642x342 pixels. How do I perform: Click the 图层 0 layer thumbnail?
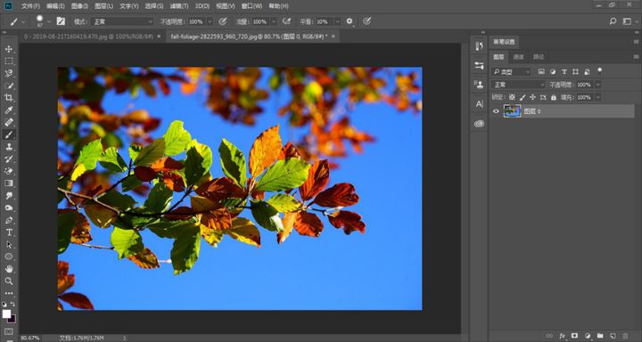512,110
